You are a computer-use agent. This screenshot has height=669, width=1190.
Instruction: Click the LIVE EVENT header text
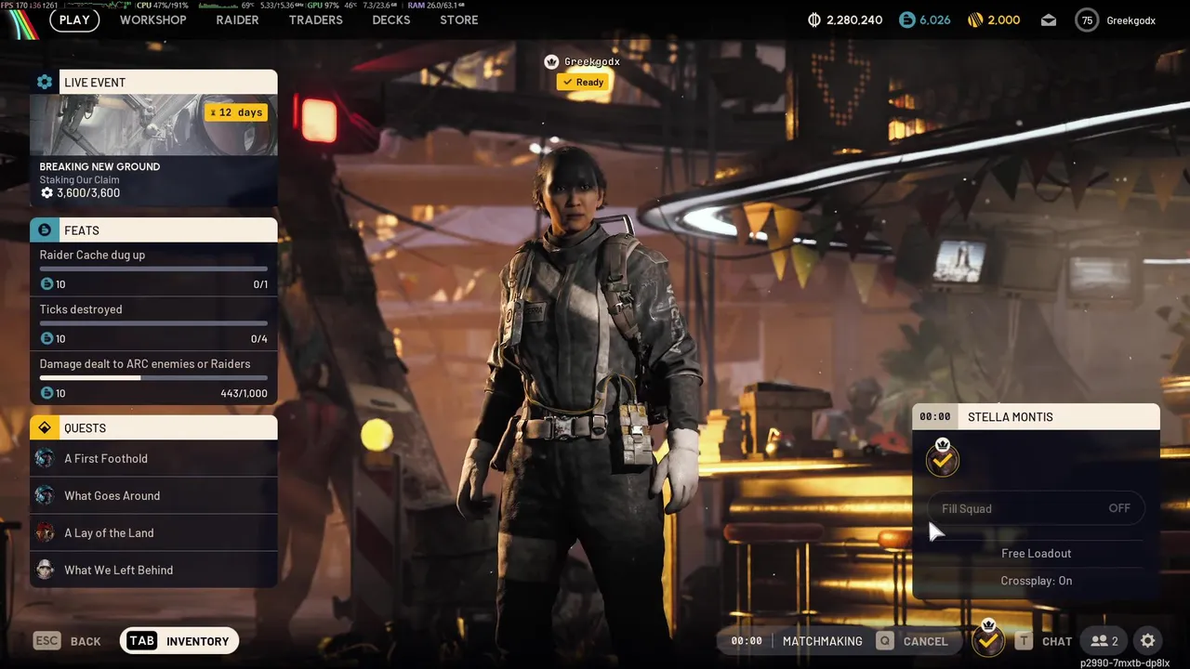click(x=95, y=83)
